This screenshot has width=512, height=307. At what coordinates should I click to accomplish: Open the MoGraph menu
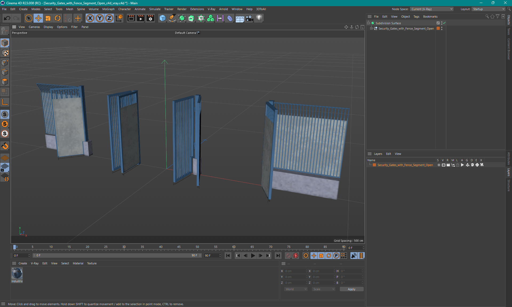pyautogui.click(x=108, y=9)
